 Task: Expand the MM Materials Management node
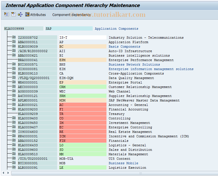click(x=14, y=154)
